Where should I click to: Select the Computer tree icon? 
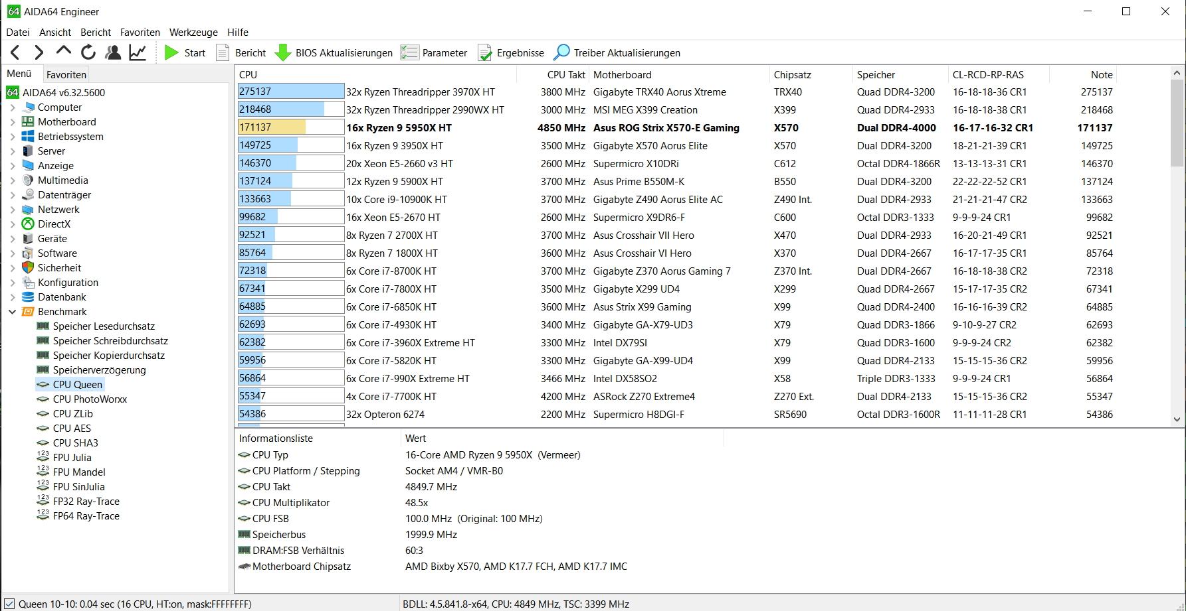click(28, 107)
